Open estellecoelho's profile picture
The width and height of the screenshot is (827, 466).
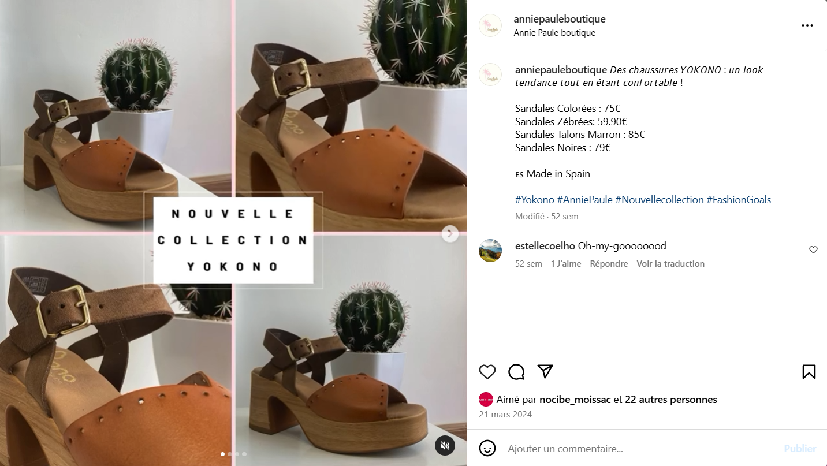tap(490, 251)
